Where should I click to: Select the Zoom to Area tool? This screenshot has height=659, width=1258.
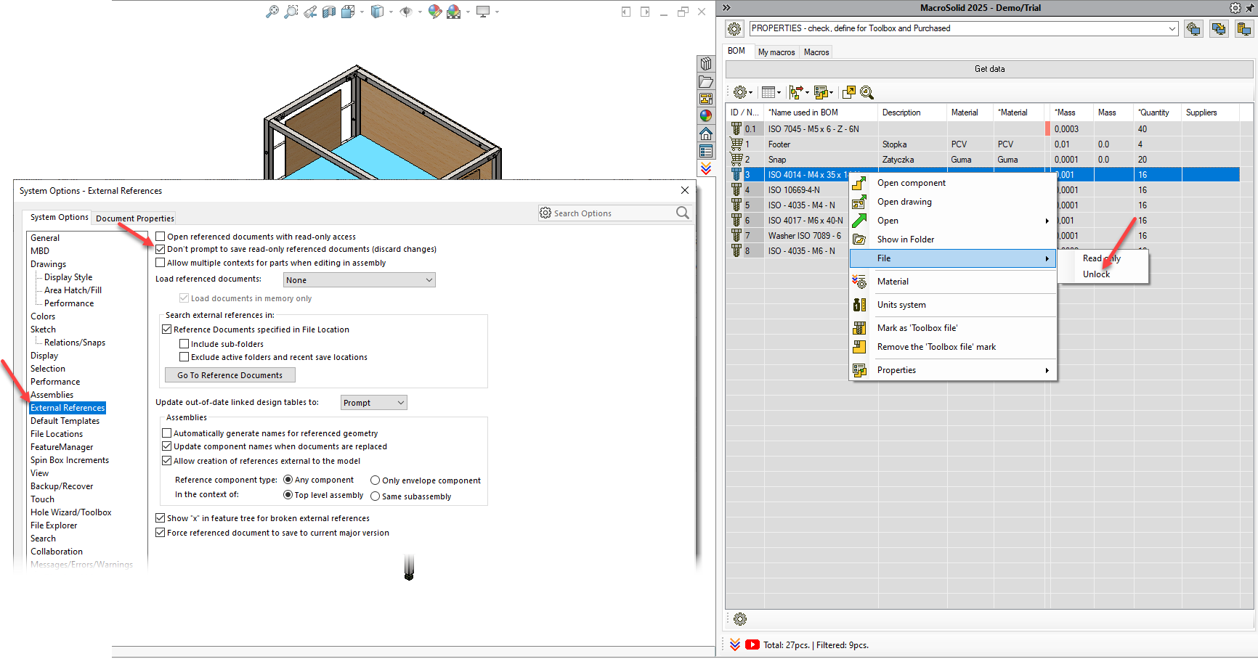[291, 12]
